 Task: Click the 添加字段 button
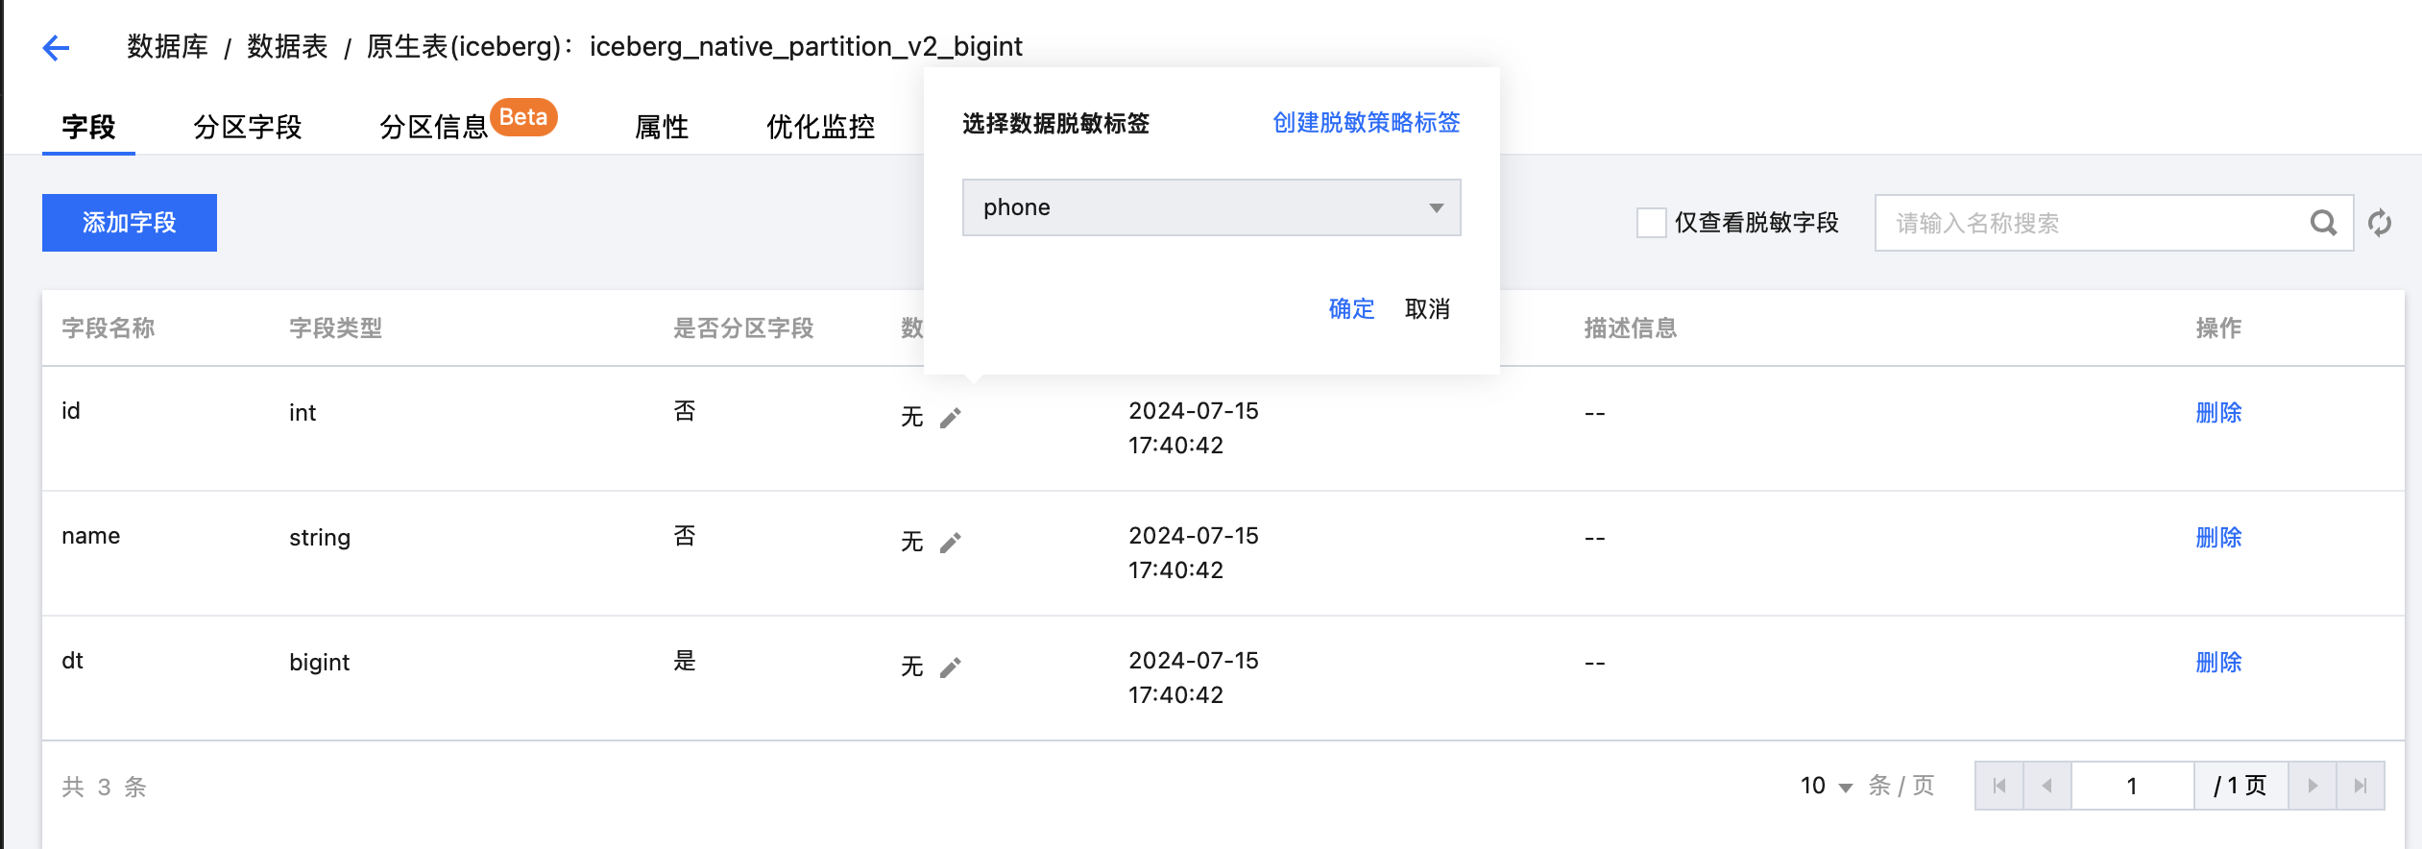click(x=130, y=223)
